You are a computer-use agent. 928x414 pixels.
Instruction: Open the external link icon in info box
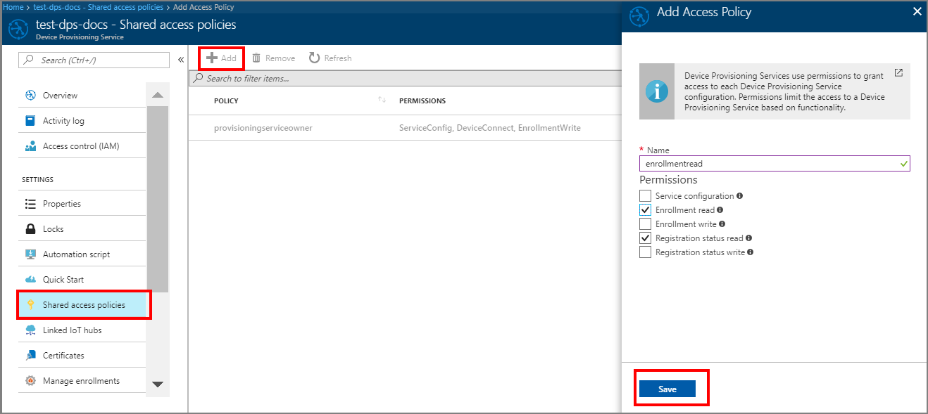click(898, 72)
